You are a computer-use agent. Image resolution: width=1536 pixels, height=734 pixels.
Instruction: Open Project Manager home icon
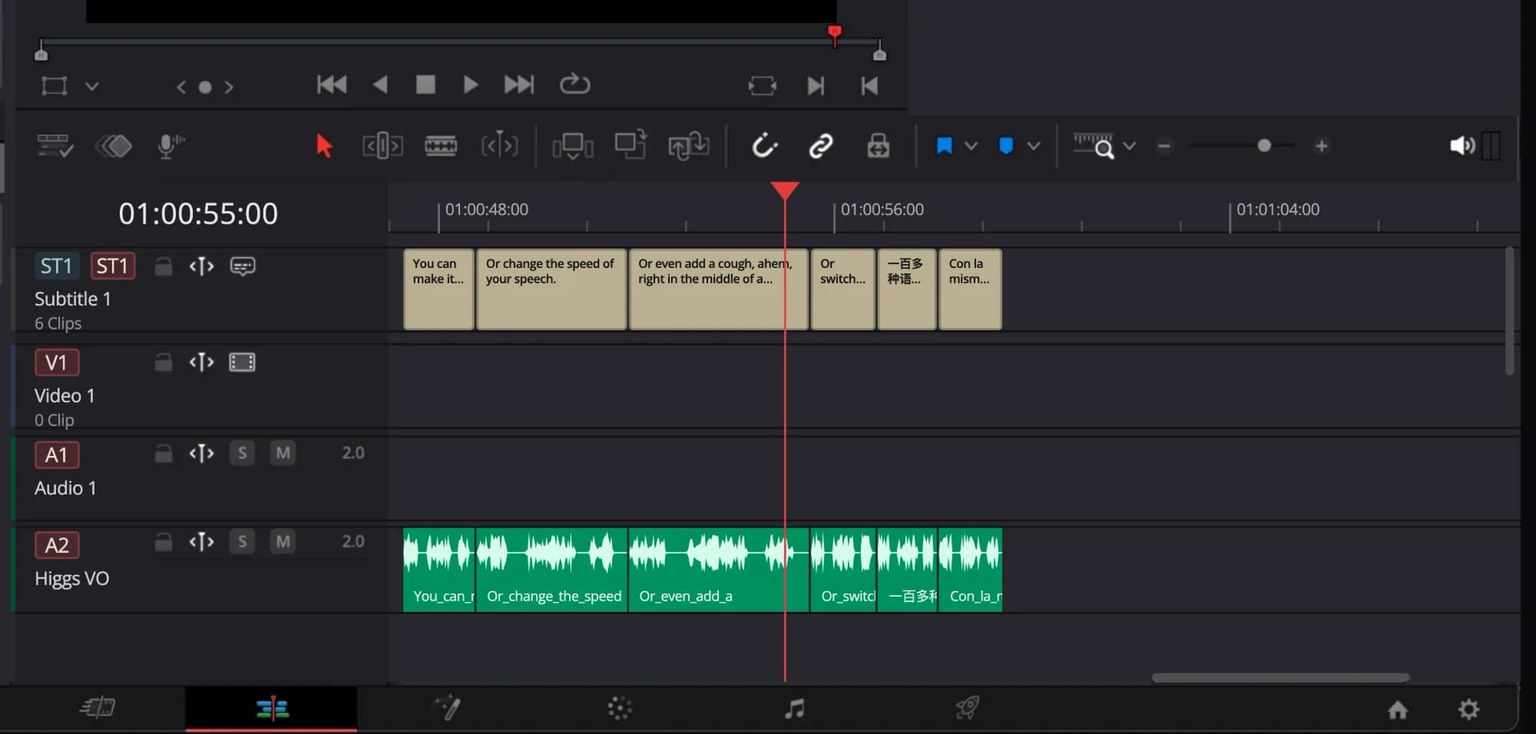pyautogui.click(x=1398, y=709)
